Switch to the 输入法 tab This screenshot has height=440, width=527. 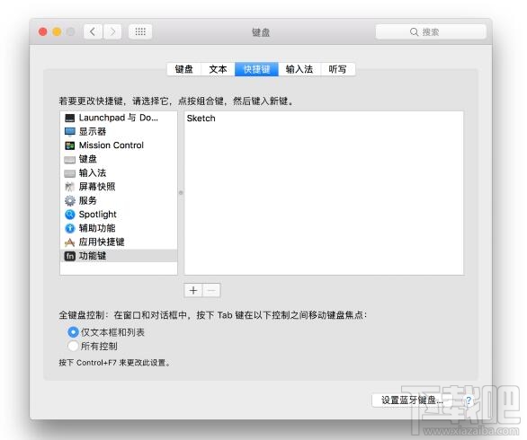(299, 69)
